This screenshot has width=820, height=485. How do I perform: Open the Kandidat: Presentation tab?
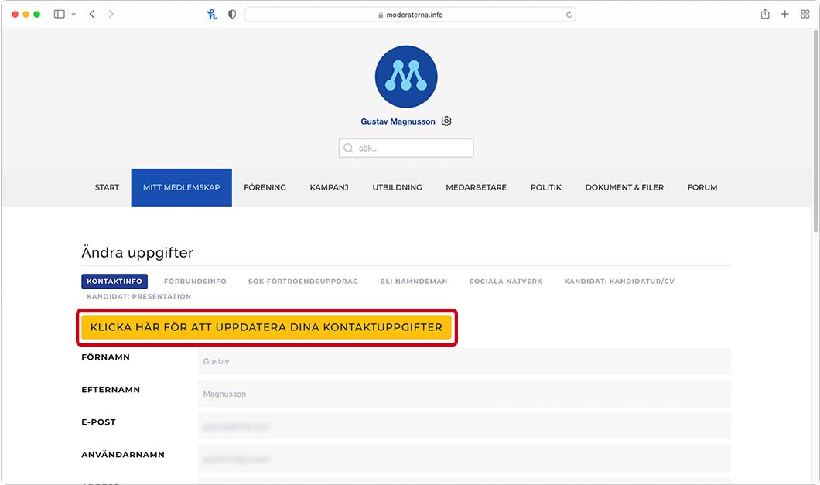point(139,296)
